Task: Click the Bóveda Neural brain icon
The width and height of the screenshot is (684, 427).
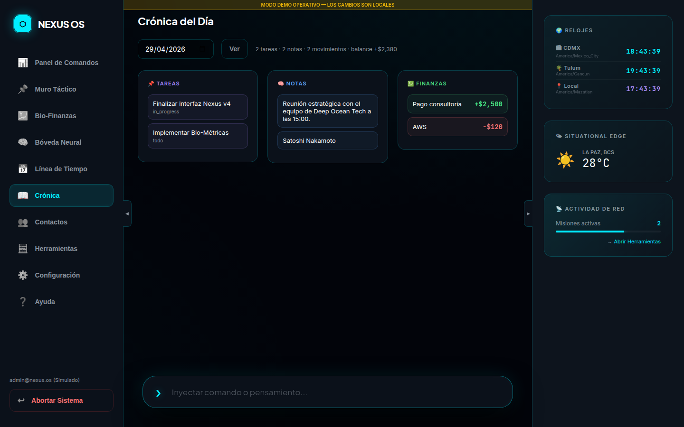Action: coord(23,142)
